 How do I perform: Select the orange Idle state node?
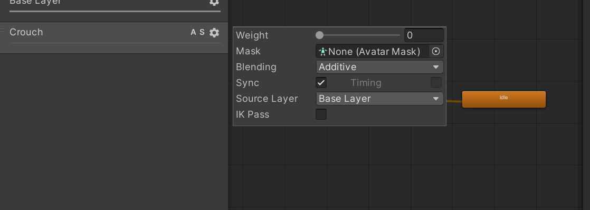504,99
